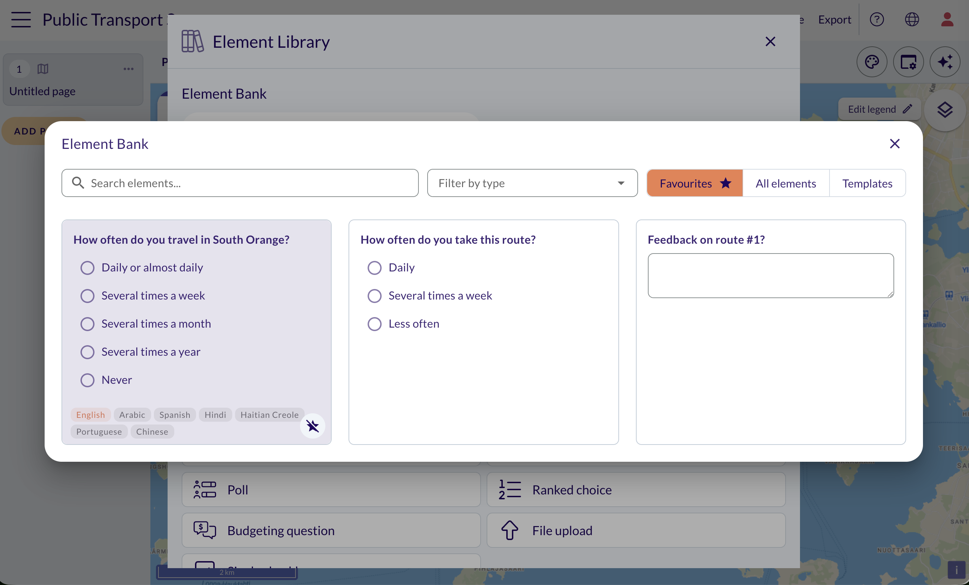Add a File upload element

pos(636,530)
